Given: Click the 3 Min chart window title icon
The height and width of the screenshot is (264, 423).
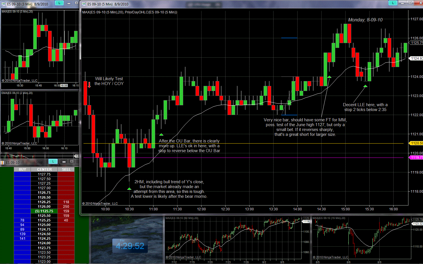Looking at the screenshot, I should click(3, 4).
